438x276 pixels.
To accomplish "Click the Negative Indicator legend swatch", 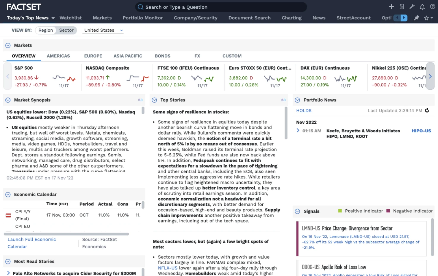I will 388,211.
